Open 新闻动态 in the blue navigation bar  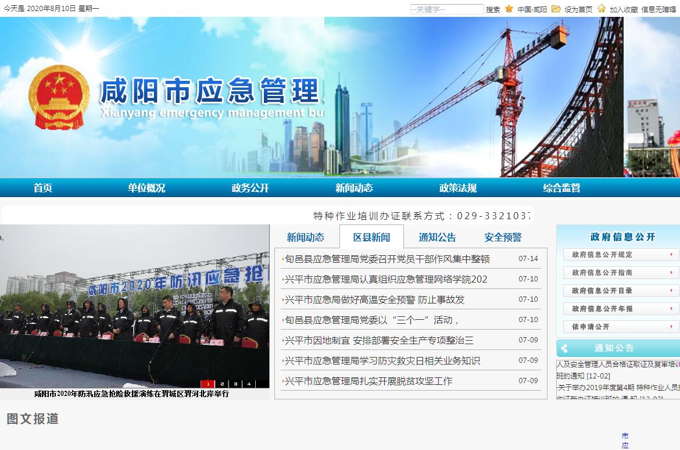[x=354, y=188]
